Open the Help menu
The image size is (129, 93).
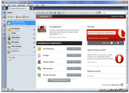[x=43, y=5]
